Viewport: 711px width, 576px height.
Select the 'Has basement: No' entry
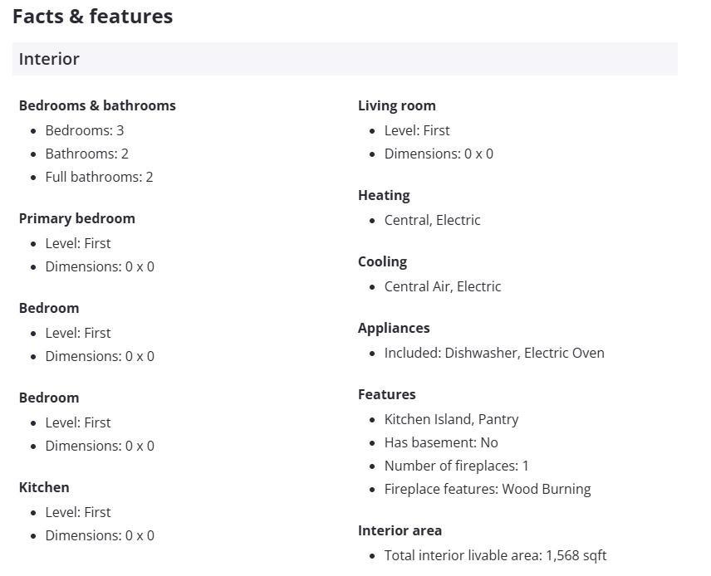(x=441, y=442)
